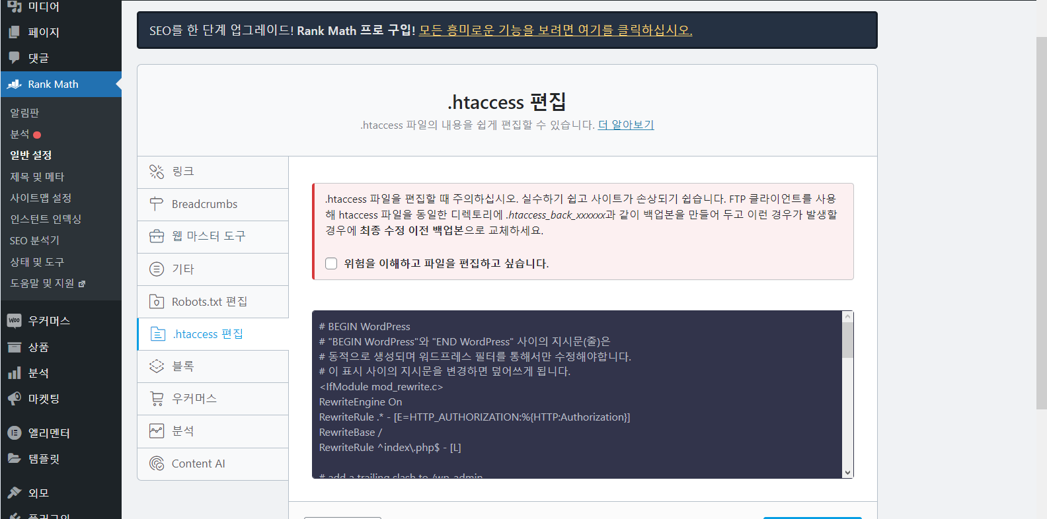Click the 상품 products box icon
This screenshot has height=519, width=1047.
[x=15, y=347]
